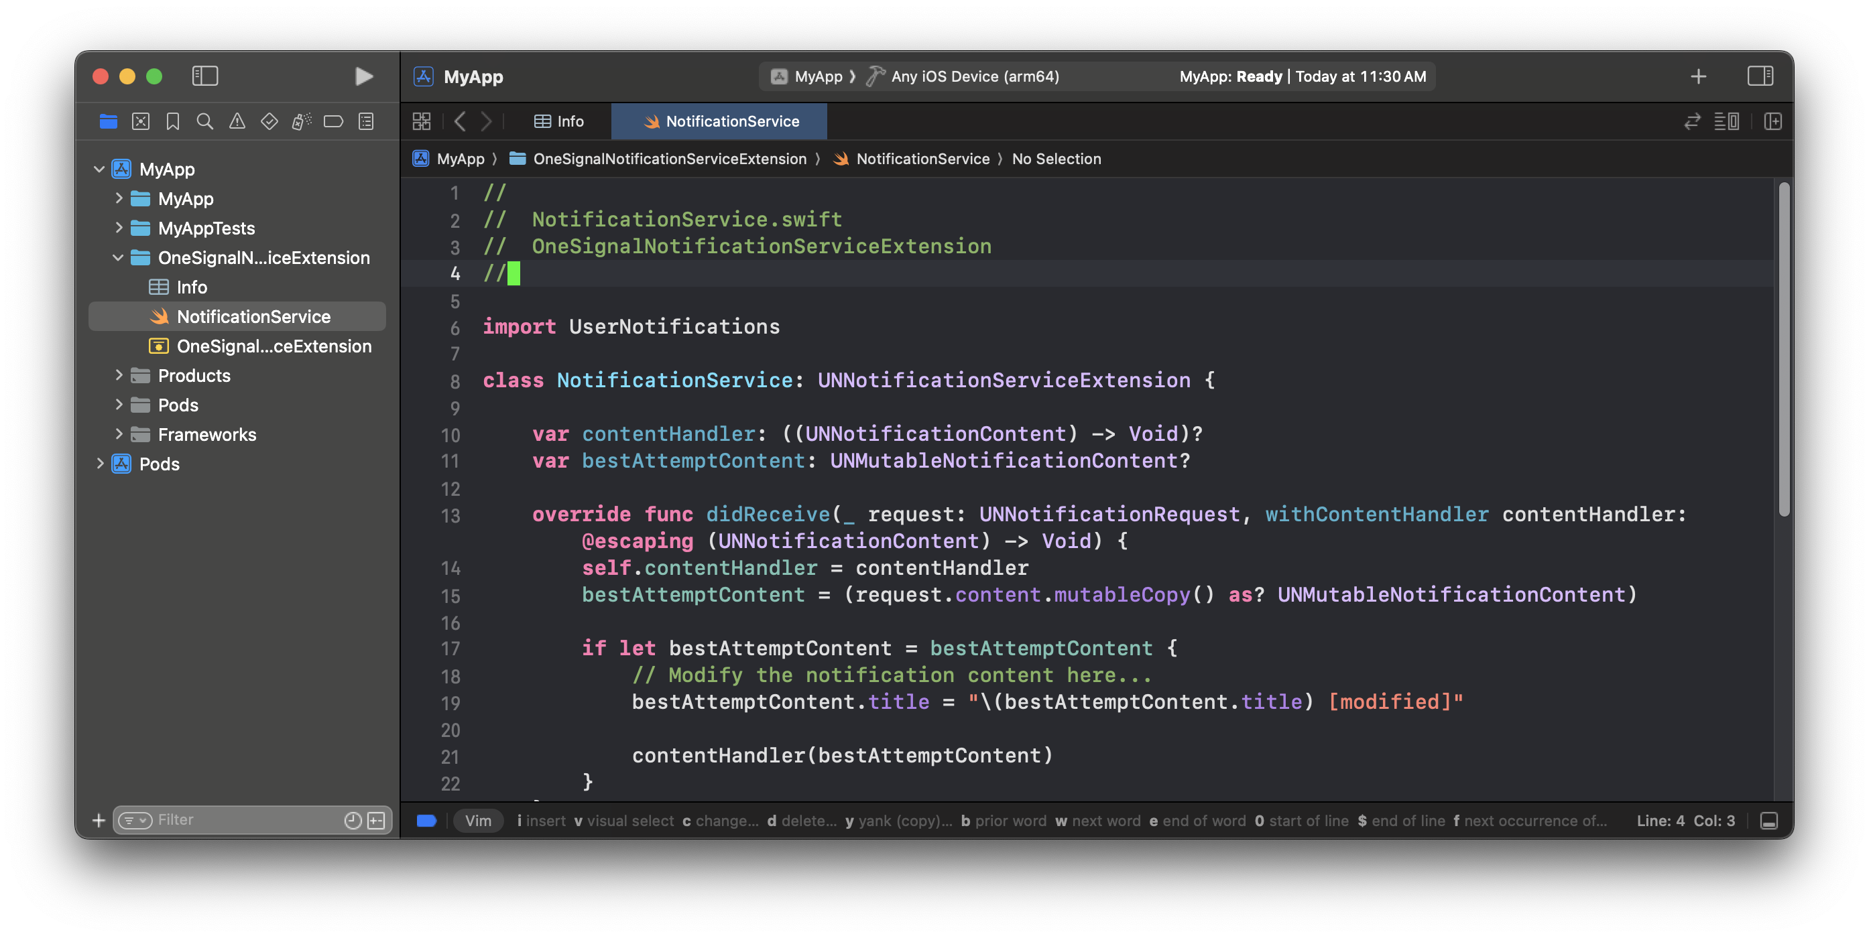The width and height of the screenshot is (1869, 938).
Task: Add editor on right icon
Action: tap(1772, 121)
